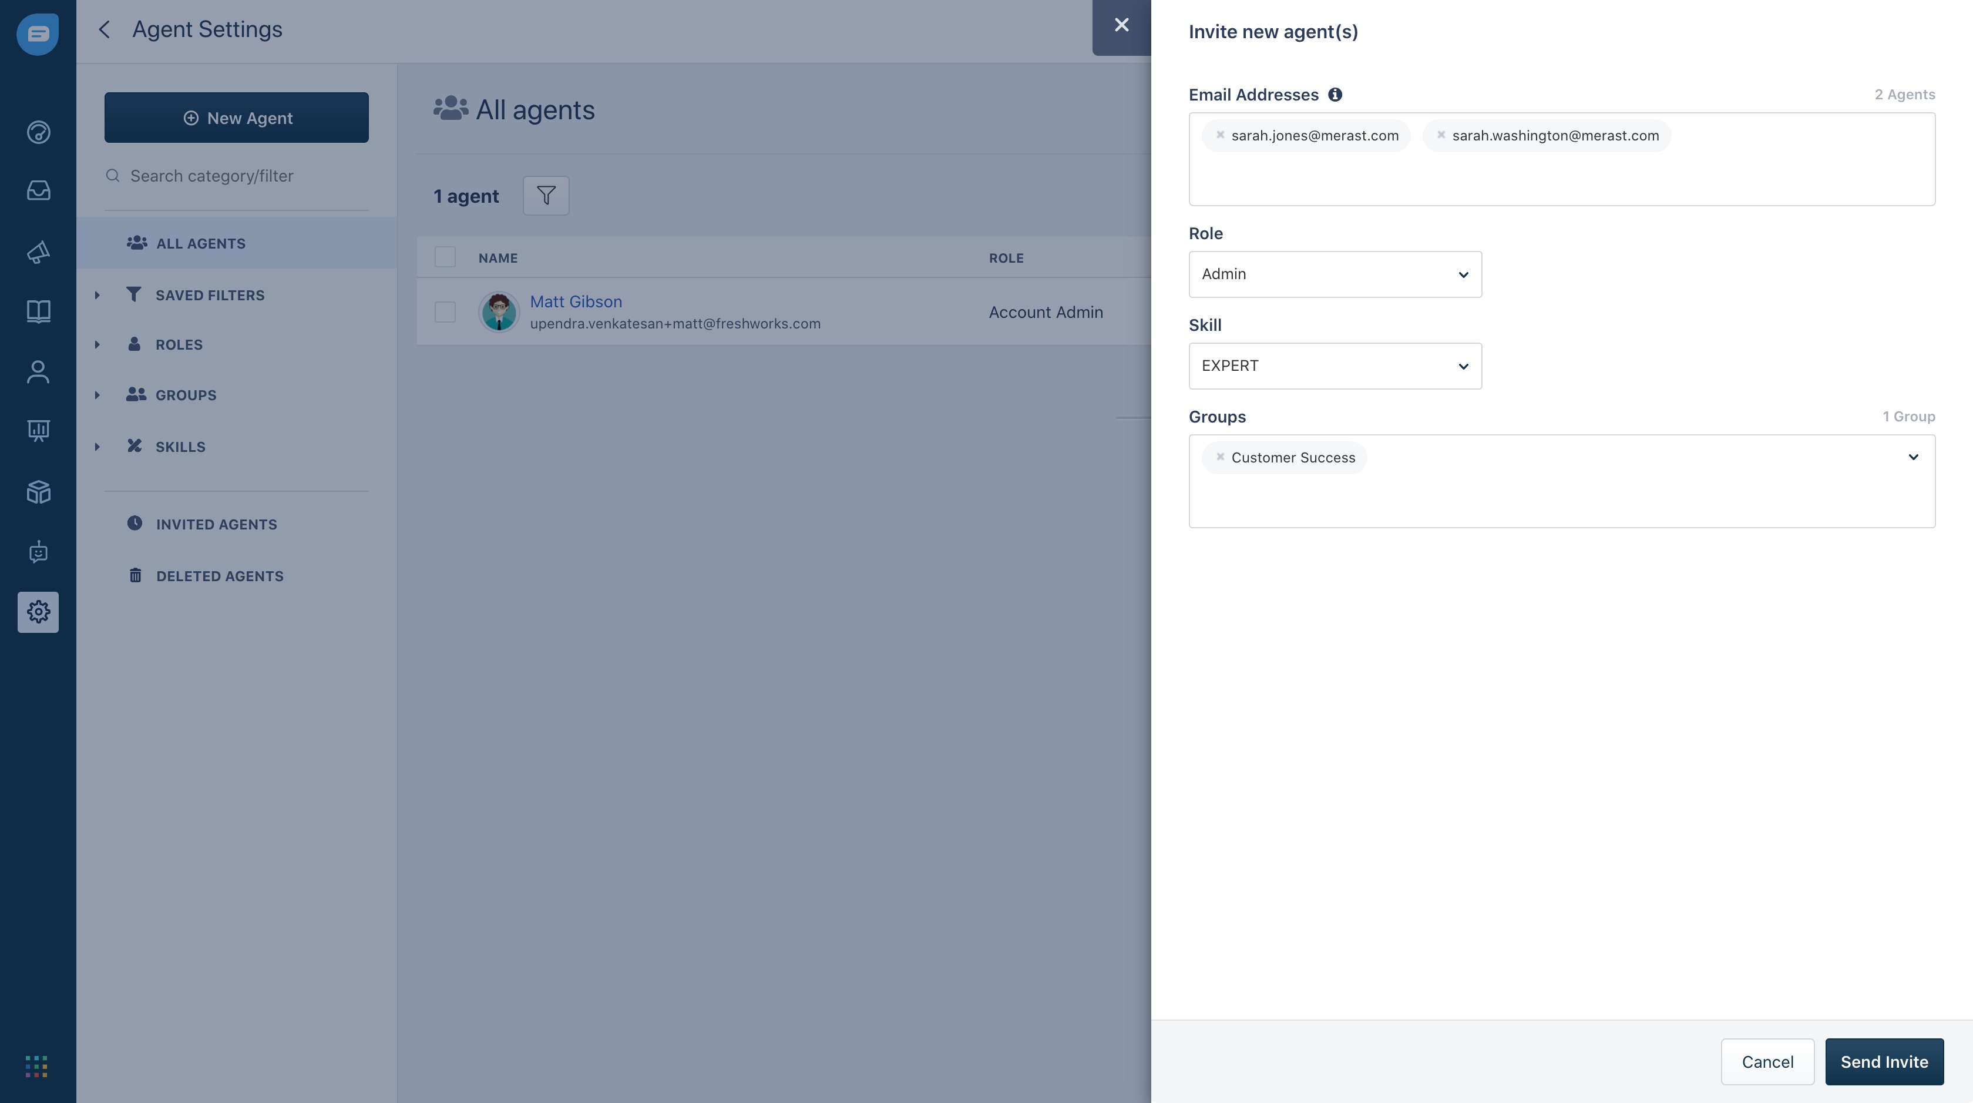Expand the Roles tree arrow
Viewport: 1973px width, 1103px height.
[98, 344]
